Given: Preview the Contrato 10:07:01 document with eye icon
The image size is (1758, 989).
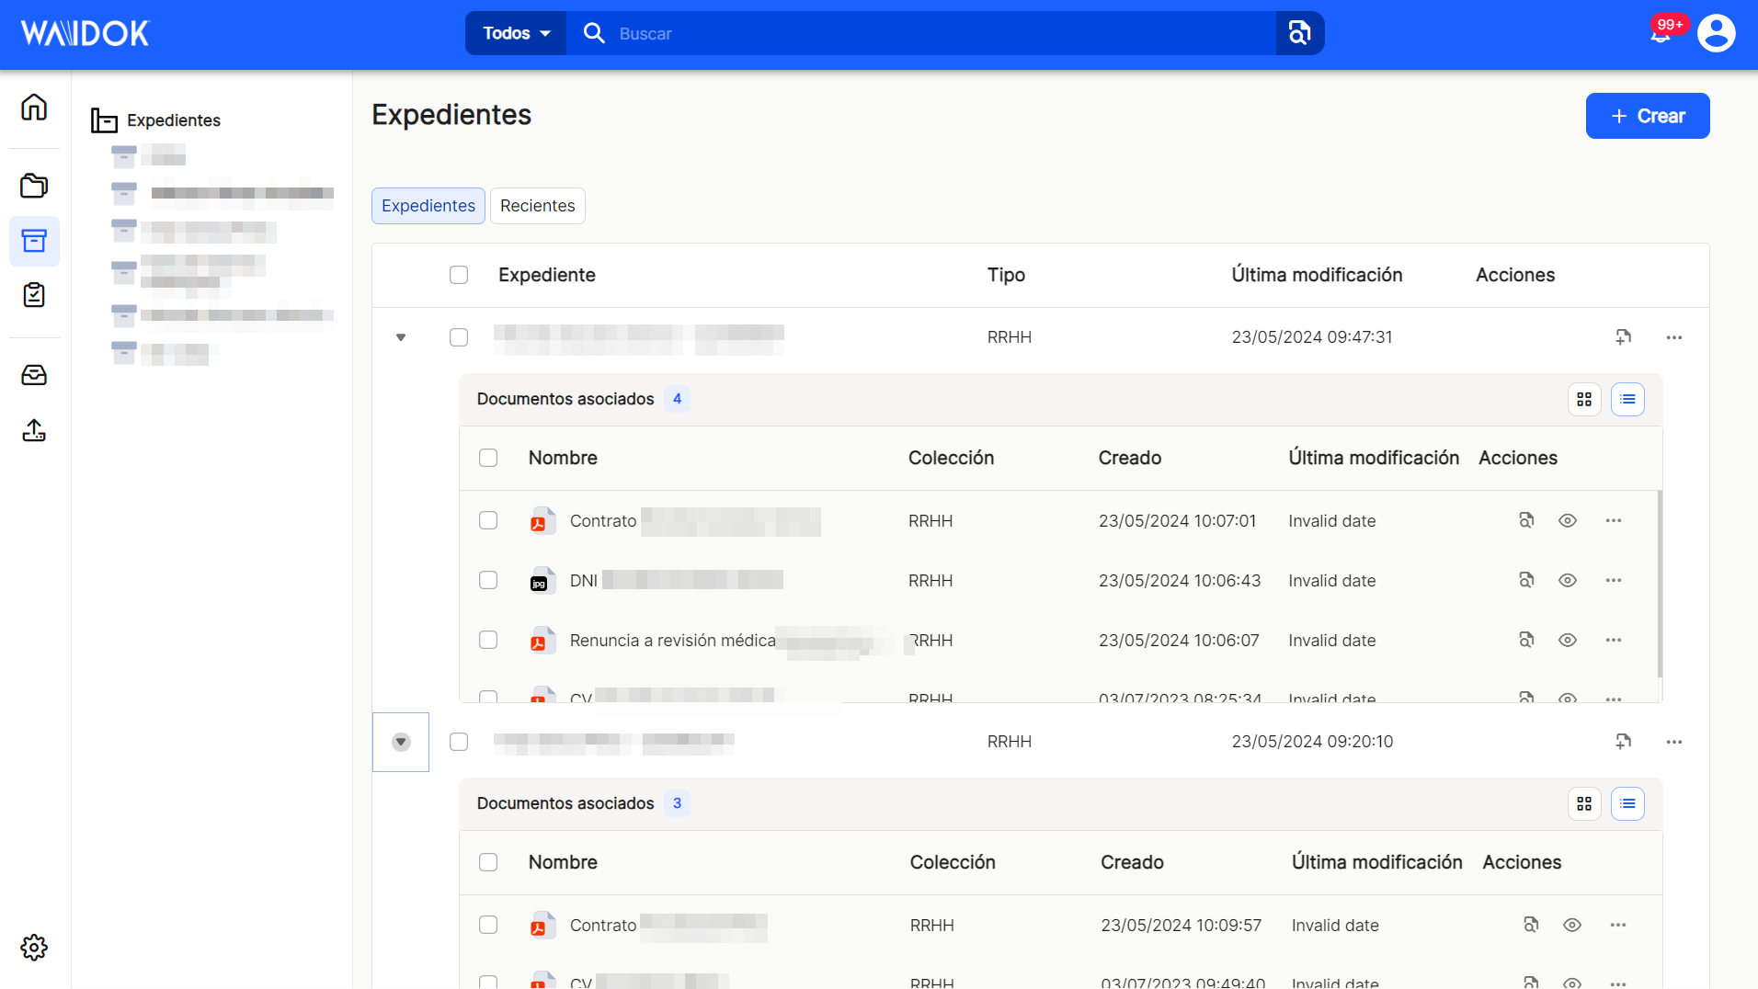Looking at the screenshot, I should (x=1568, y=520).
